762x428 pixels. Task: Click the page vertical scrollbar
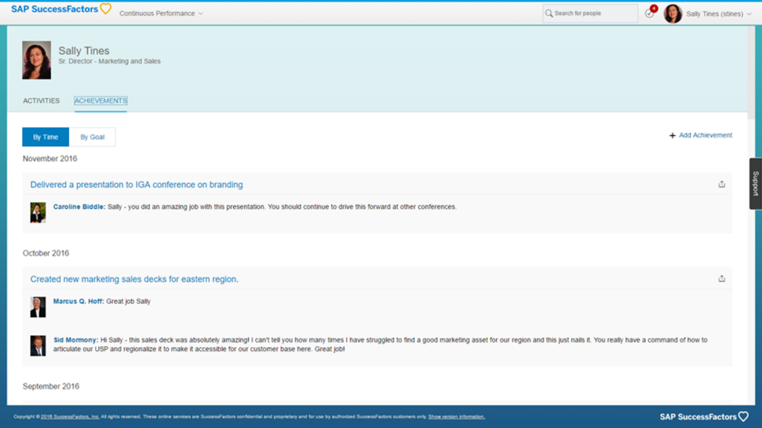[751, 73]
